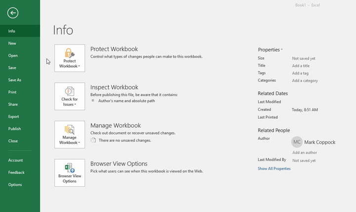
Task: Click Show All Properties link
Action: pos(274,168)
